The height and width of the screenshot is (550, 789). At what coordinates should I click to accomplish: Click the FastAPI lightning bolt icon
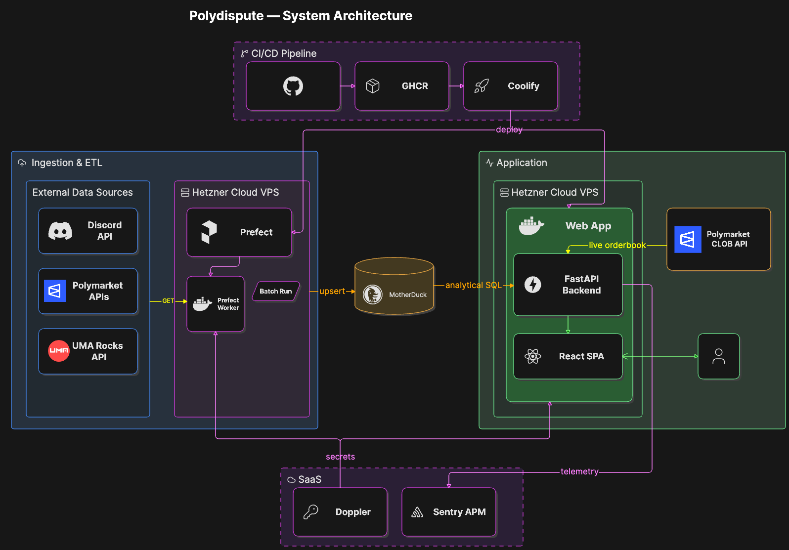[x=533, y=285]
